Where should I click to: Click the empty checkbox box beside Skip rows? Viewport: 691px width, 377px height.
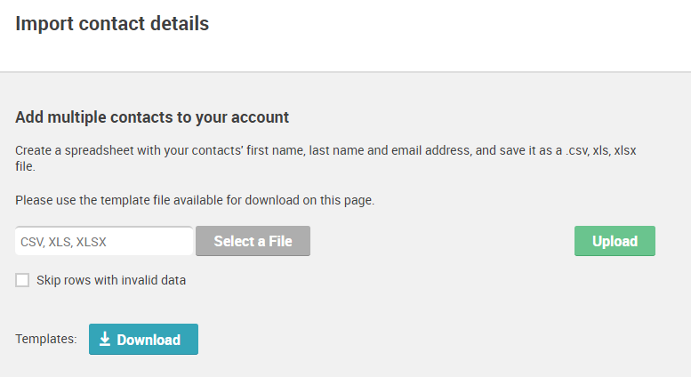22,280
